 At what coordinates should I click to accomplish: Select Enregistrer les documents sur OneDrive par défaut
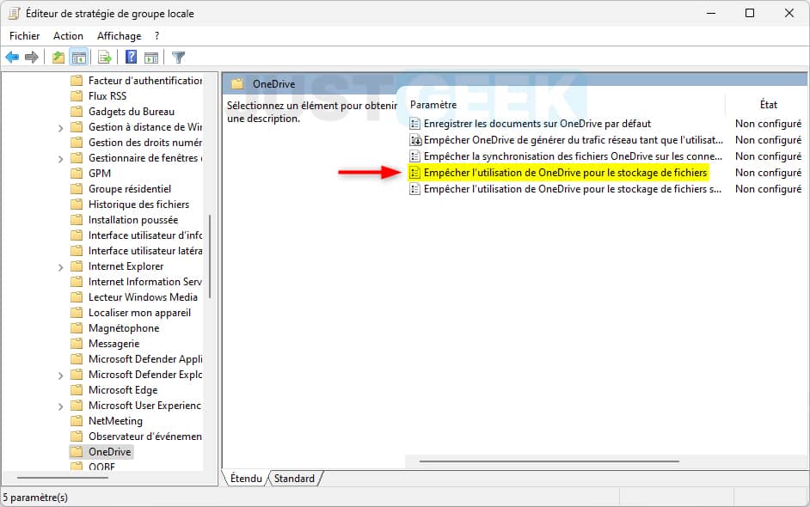click(537, 124)
